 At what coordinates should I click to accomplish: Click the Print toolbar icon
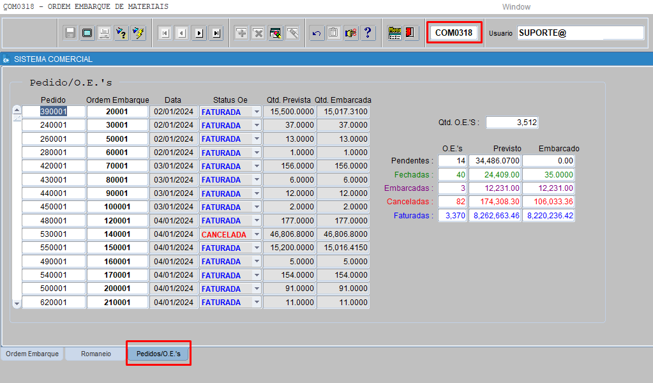click(104, 33)
